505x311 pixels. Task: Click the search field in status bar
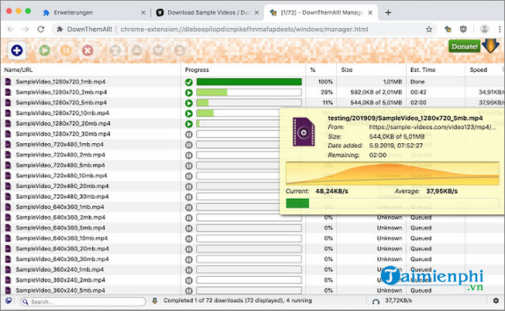point(70,300)
